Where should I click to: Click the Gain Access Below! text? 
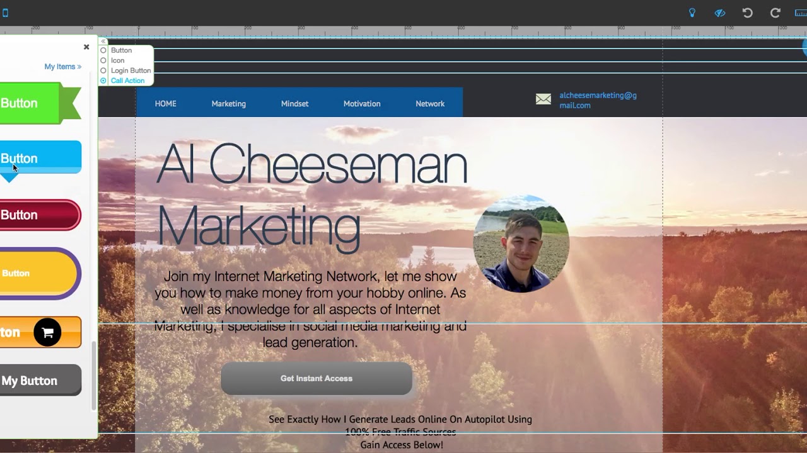[x=402, y=445]
